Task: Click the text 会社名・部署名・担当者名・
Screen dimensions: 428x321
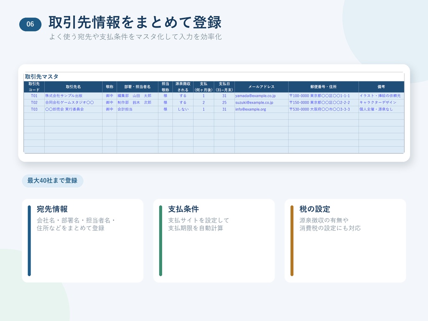Action: (76, 220)
